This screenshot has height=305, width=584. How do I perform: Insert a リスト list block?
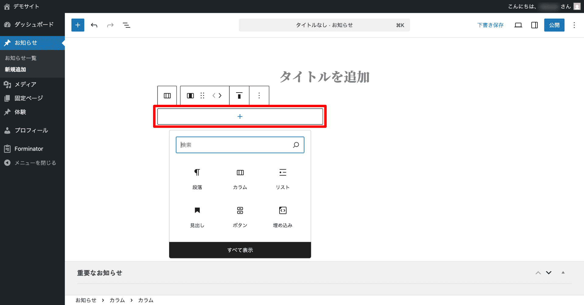[283, 179]
